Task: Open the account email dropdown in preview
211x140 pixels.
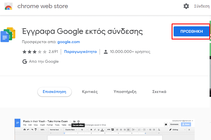Action: (183, 121)
